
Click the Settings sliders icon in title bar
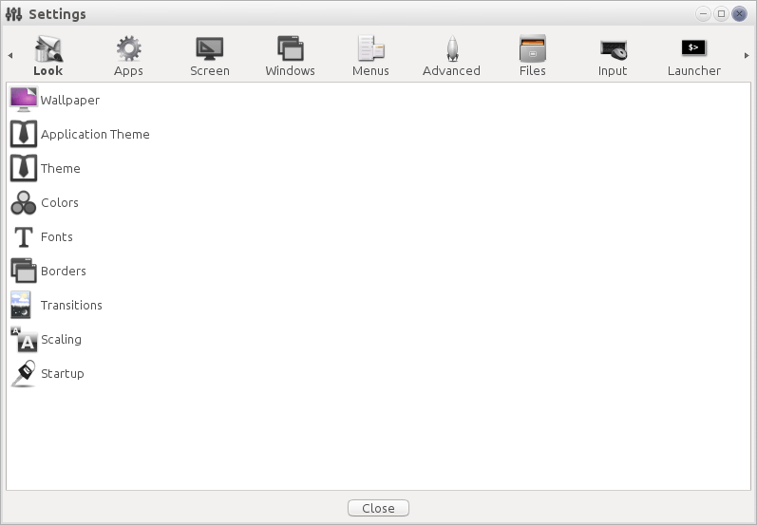[13, 14]
